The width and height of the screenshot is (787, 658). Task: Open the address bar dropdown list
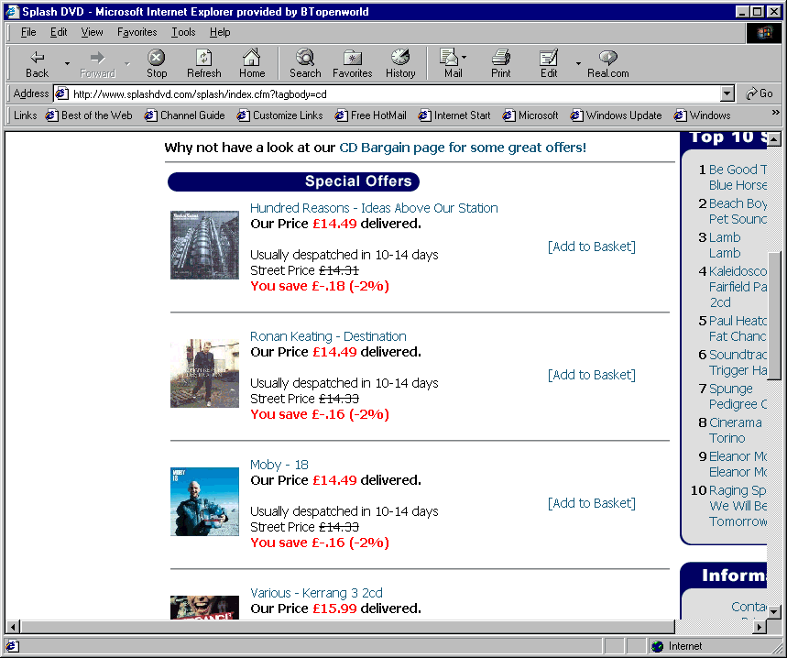[x=727, y=93]
